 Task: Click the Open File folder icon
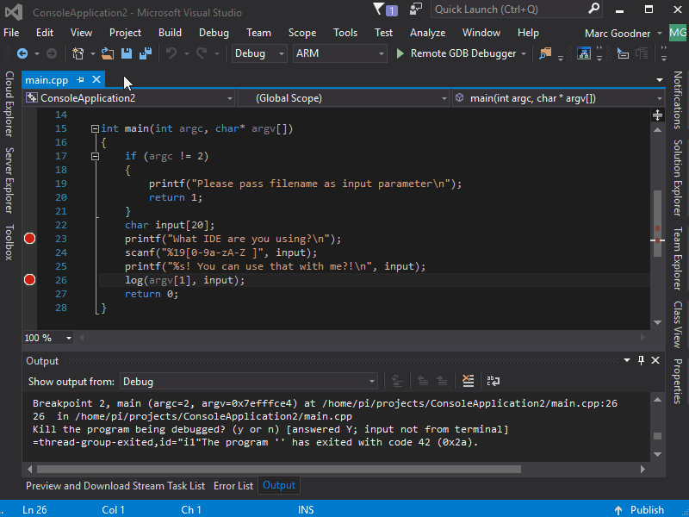coord(108,53)
